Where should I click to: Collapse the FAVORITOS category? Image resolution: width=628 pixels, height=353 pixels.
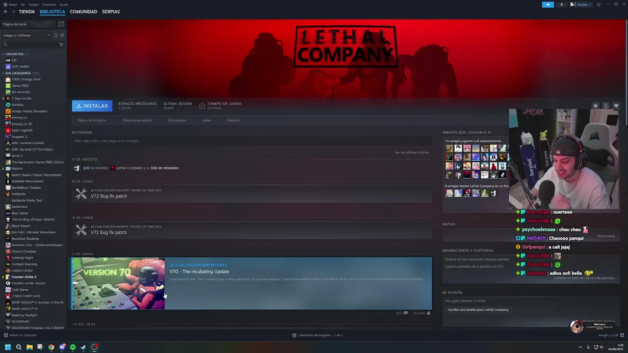pos(15,54)
